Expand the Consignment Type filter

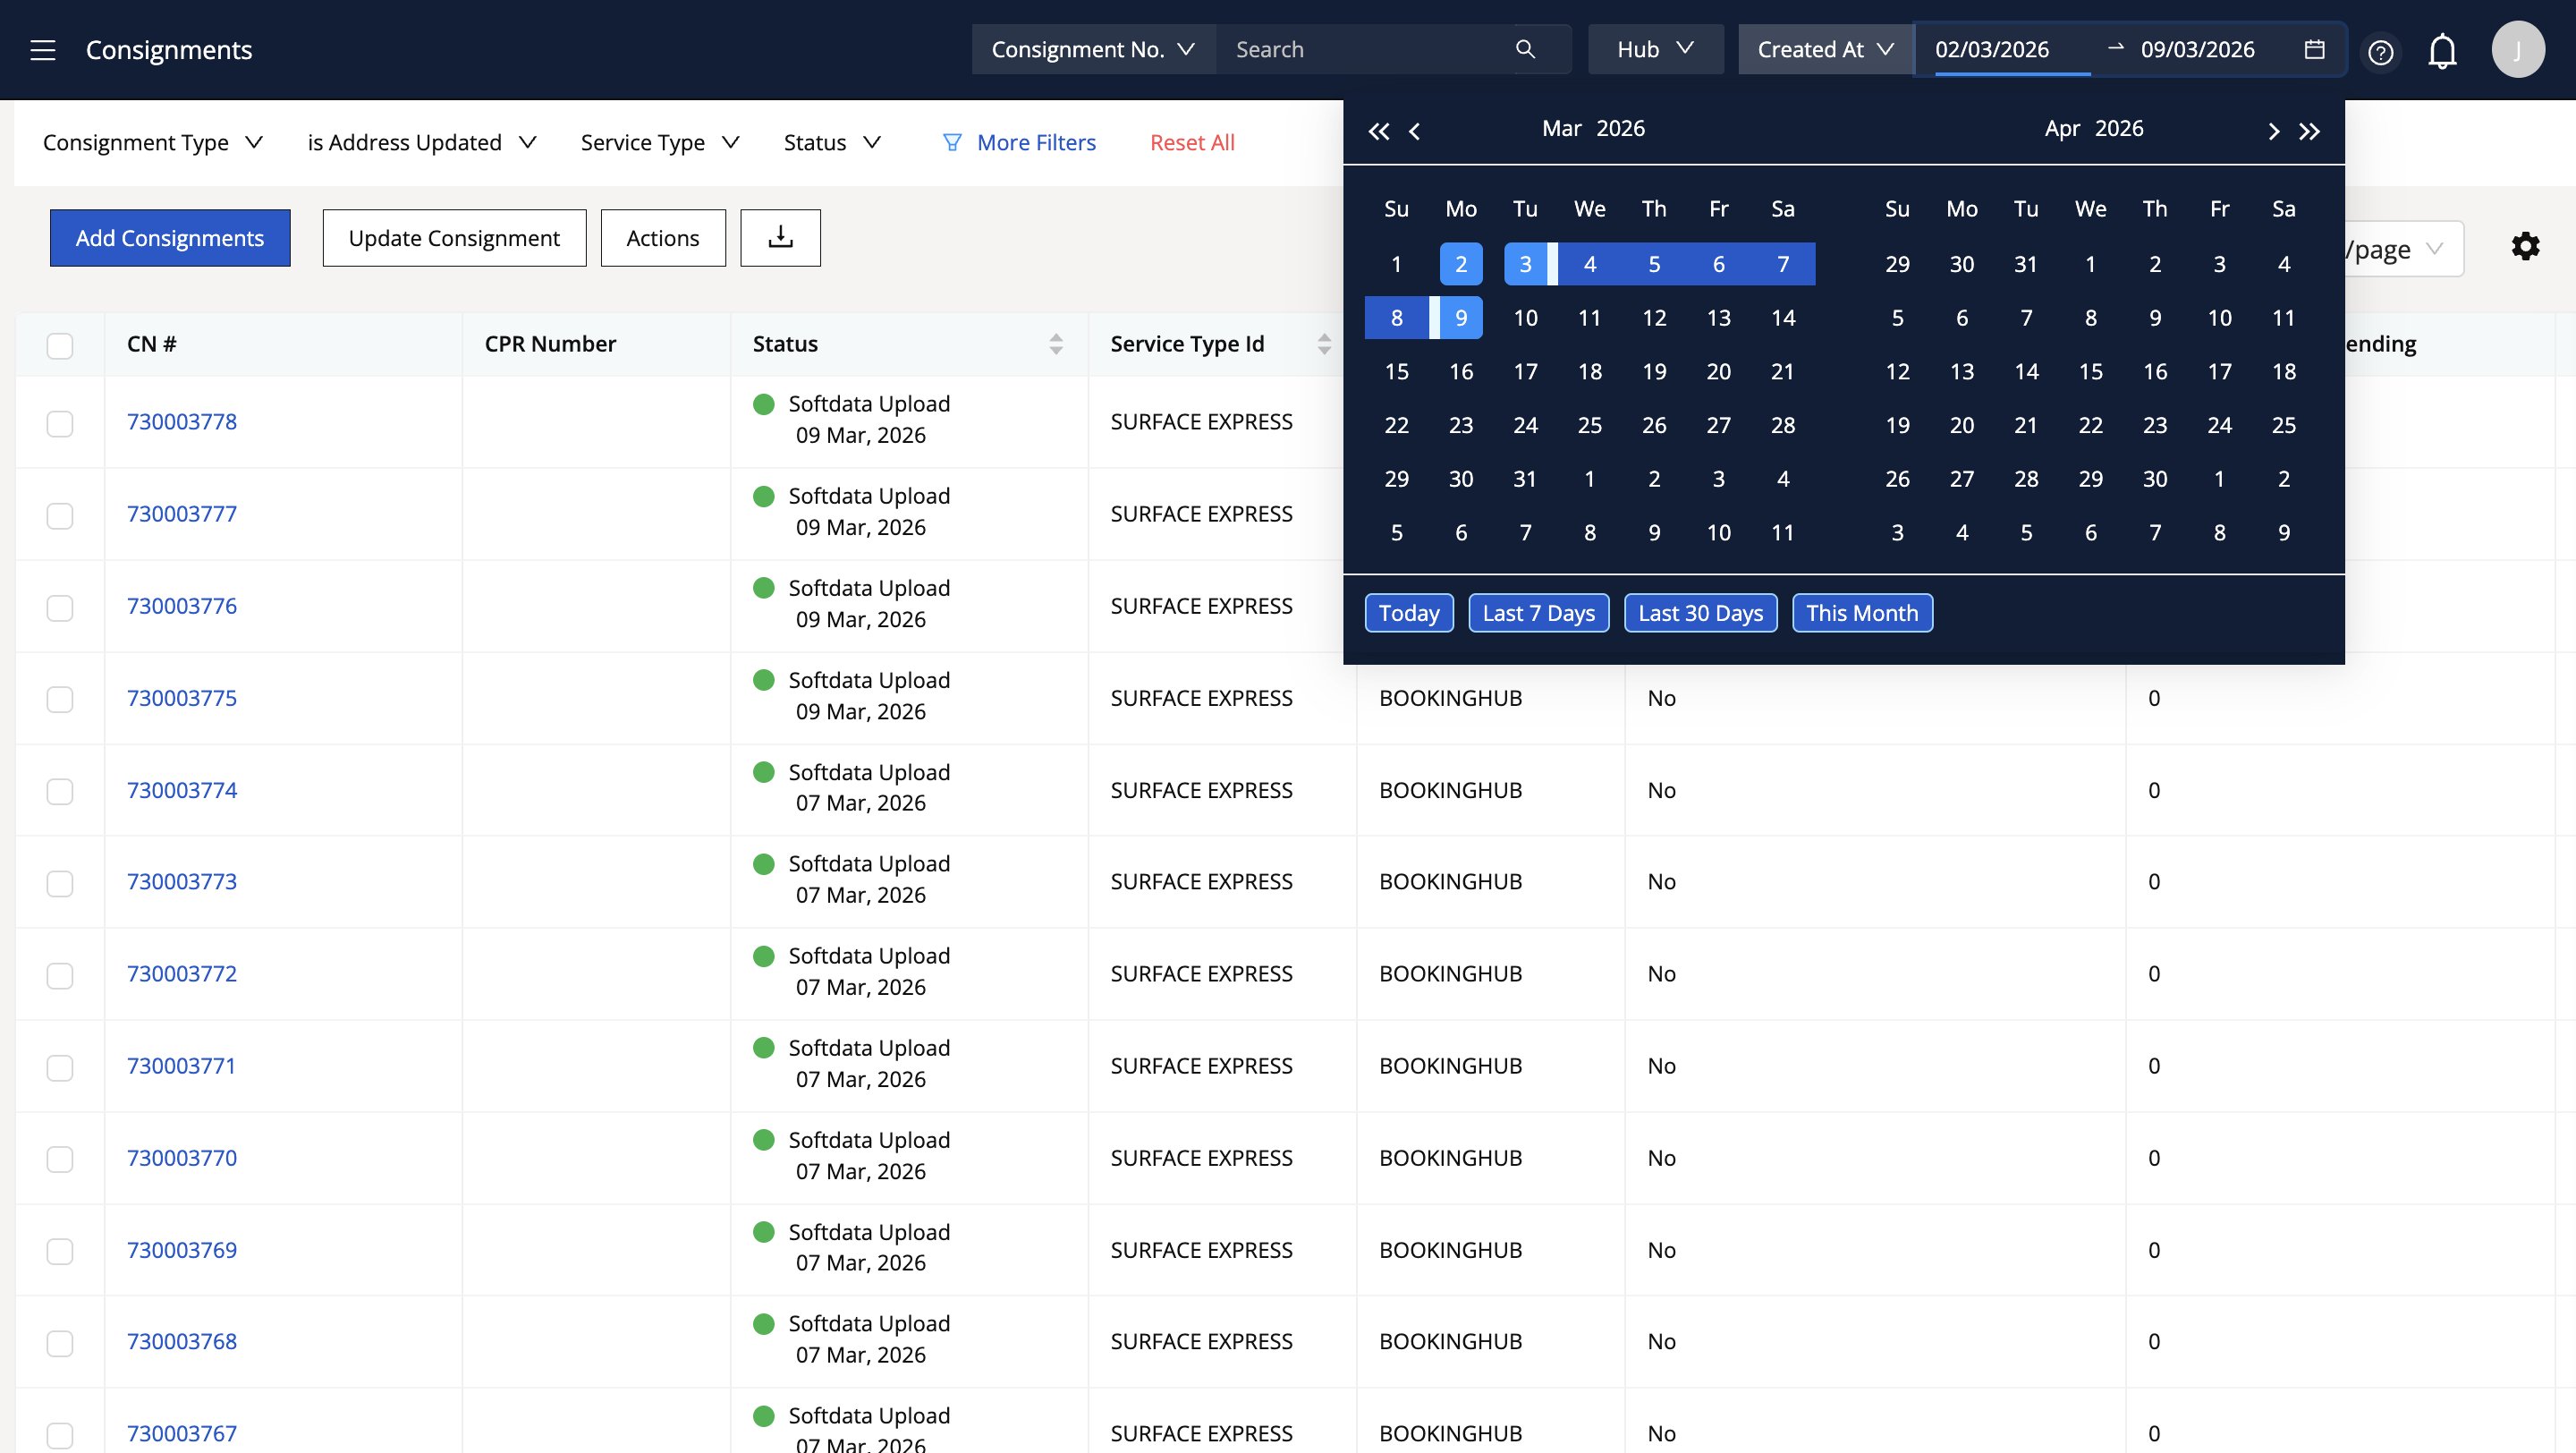click(152, 142)
